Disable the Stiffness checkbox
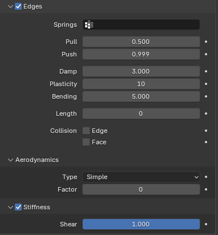The image size is (218, 235). 18,207
